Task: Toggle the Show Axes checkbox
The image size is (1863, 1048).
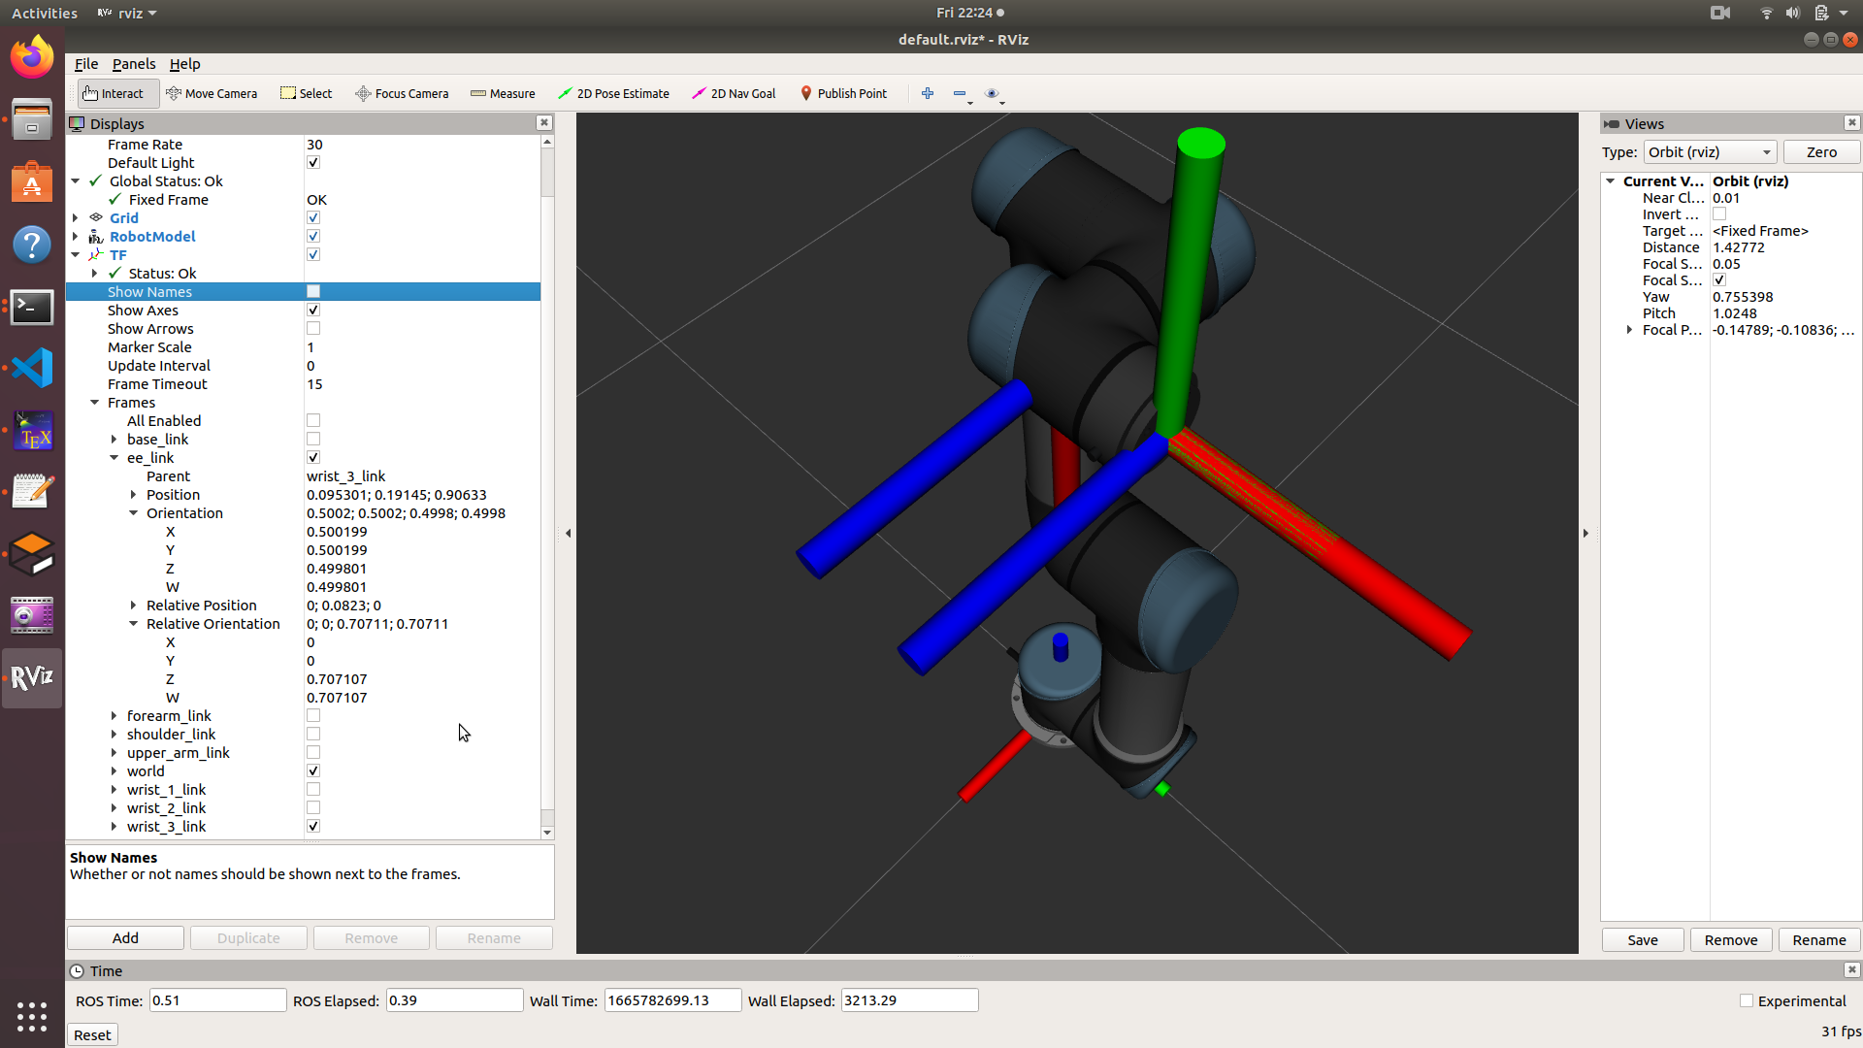Action: 313,311
